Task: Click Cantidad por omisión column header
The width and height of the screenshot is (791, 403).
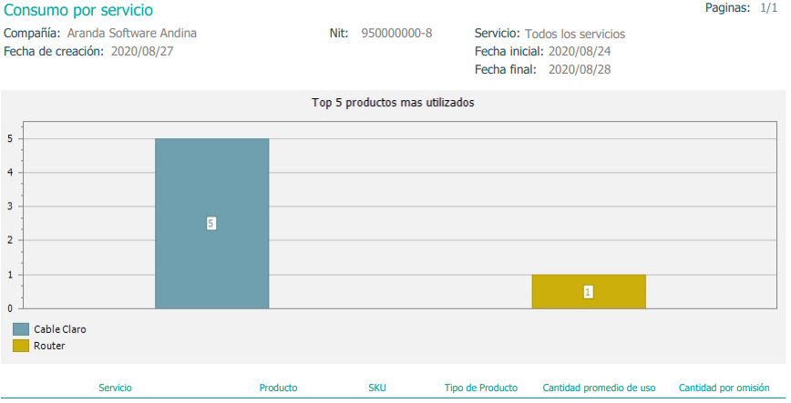Action: (x=724, y=388)
